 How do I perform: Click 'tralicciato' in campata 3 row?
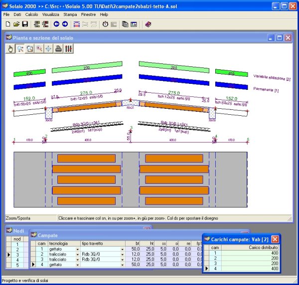click(x=58, y=260)
